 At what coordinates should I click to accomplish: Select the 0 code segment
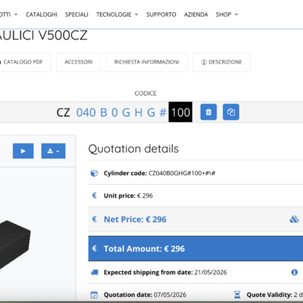coord(114,112)
